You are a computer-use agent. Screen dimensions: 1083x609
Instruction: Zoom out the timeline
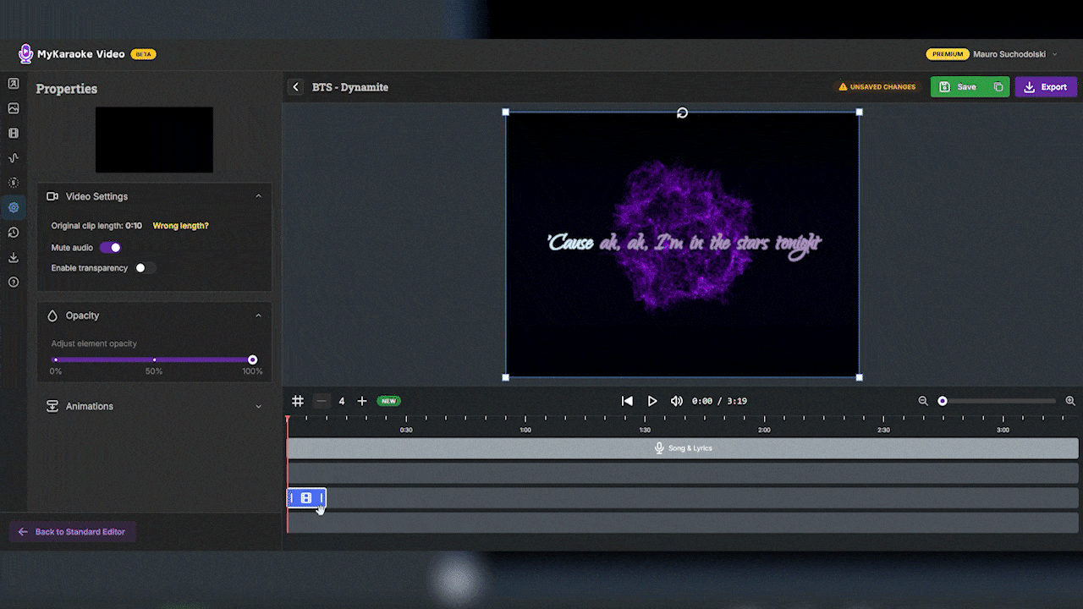pyautogui.click(x=923, y=401)
